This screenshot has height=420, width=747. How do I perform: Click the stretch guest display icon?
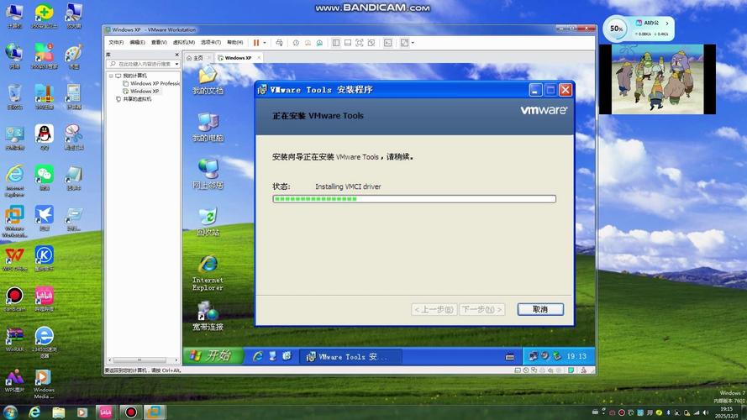pyautogui.click(x=404, y=43)
